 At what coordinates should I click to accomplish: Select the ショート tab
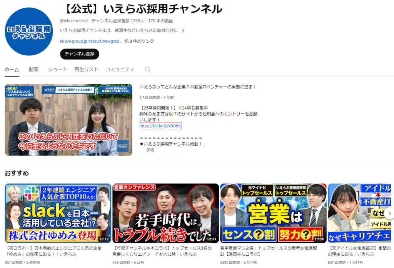point(57,70)
